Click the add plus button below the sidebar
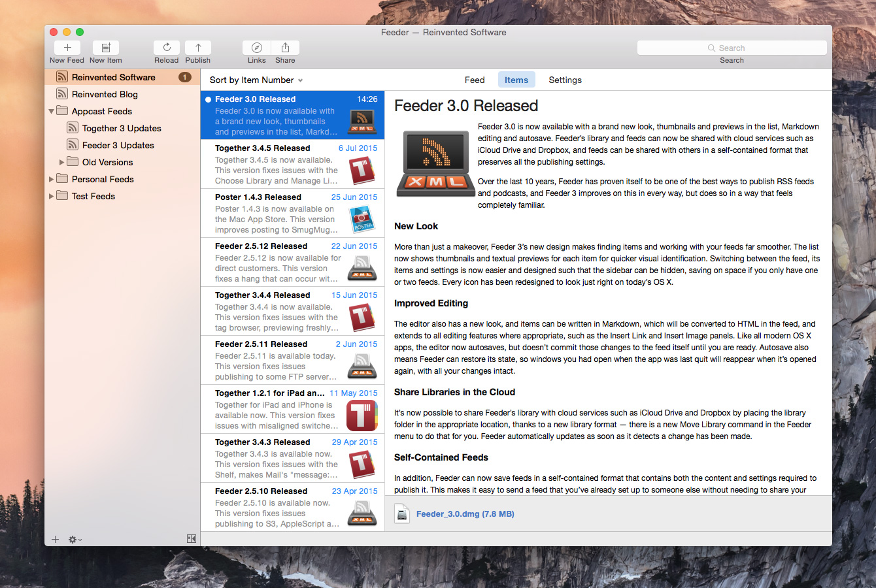Viewport: 876px width, 588px height. click(x=55, y=539)
